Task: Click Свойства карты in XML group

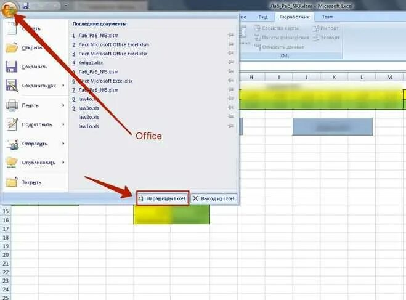Action: (277, 28)
